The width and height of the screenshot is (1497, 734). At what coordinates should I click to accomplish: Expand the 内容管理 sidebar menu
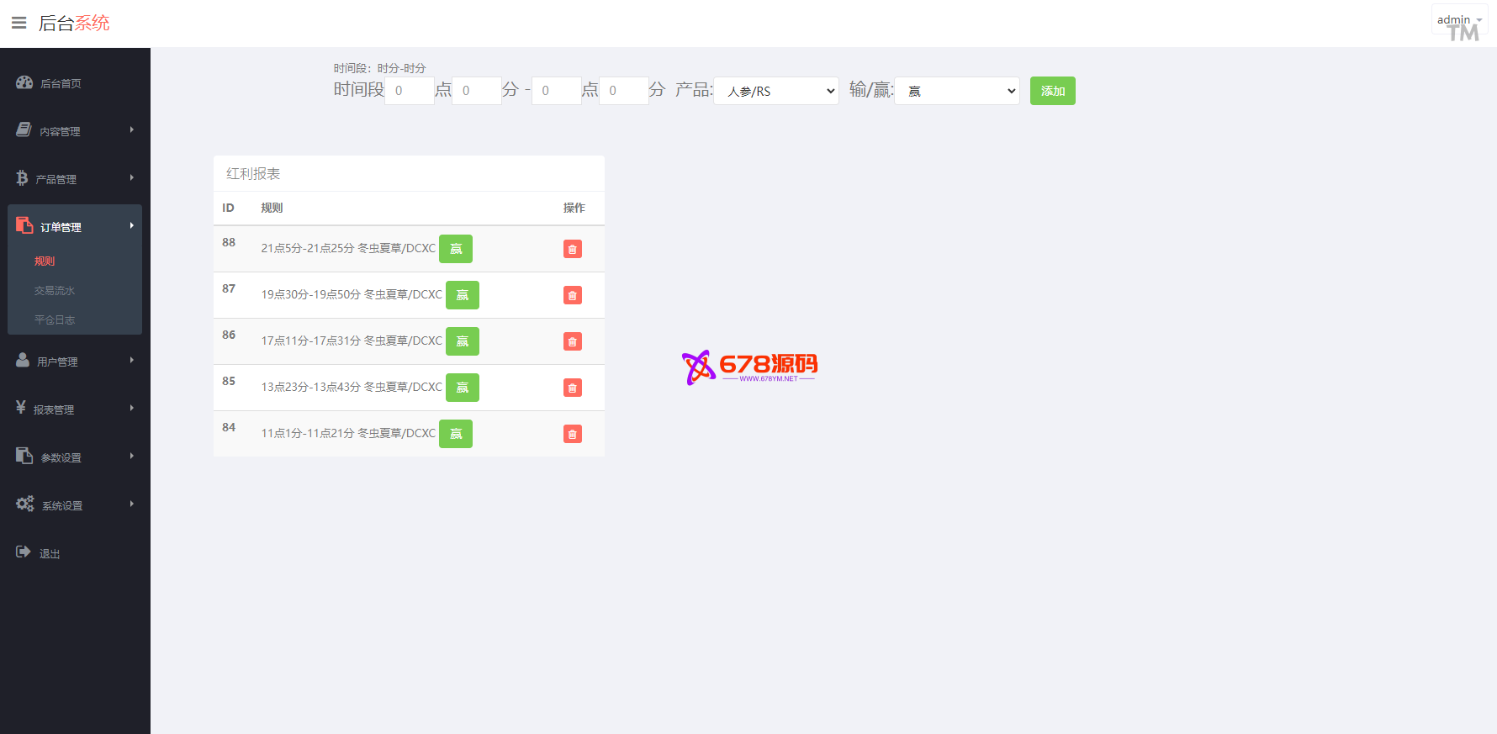74,131
